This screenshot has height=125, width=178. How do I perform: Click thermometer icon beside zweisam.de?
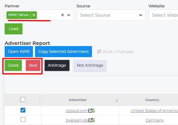(x=93, y=120)
